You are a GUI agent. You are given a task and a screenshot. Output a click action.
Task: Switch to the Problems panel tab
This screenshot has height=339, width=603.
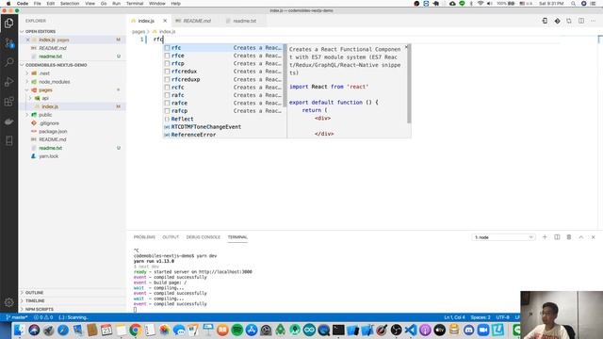144,237
